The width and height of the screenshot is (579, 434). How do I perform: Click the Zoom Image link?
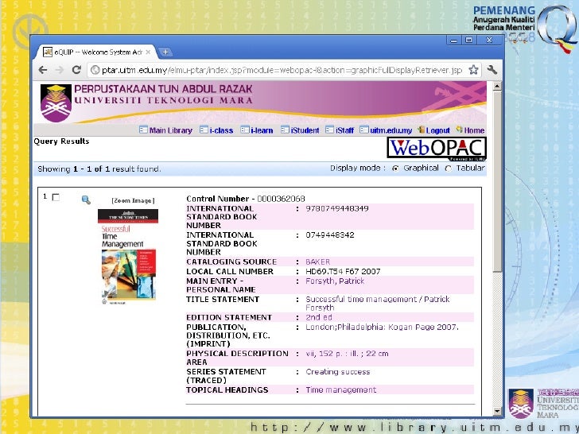(133, 200)
